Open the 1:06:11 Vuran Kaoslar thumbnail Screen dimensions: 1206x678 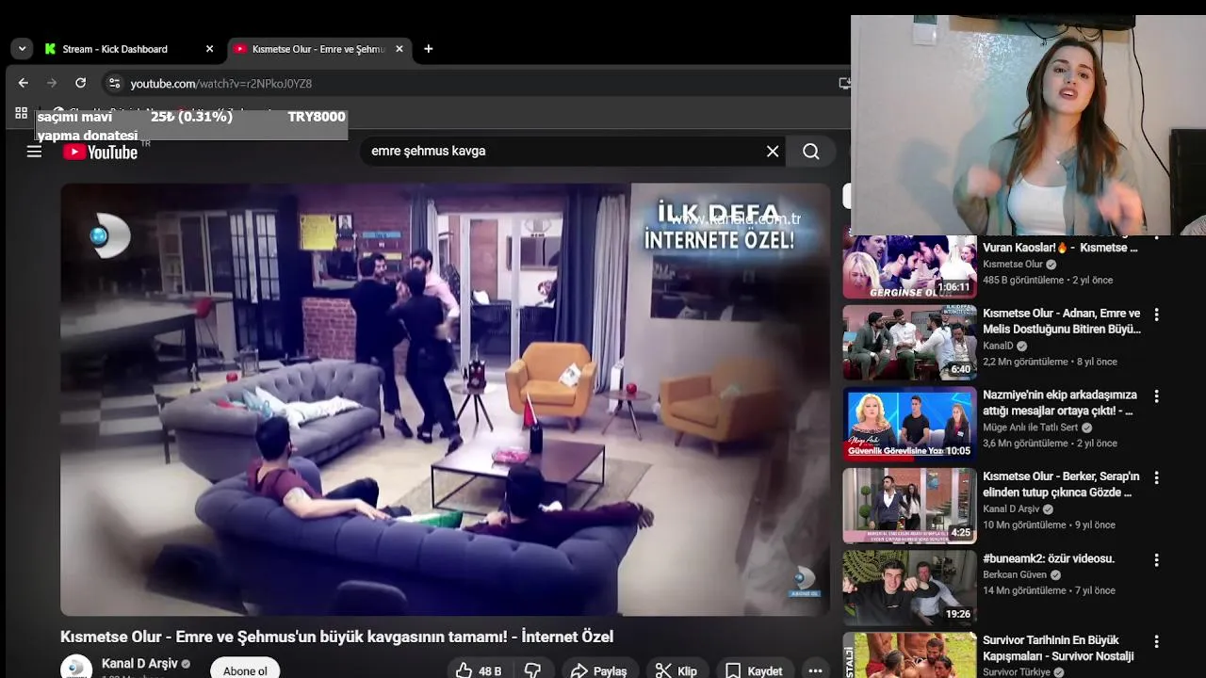[909, 267]
